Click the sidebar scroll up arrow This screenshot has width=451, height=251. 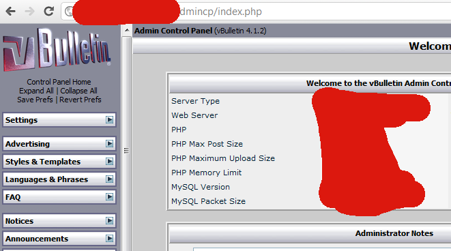(126, 30)
